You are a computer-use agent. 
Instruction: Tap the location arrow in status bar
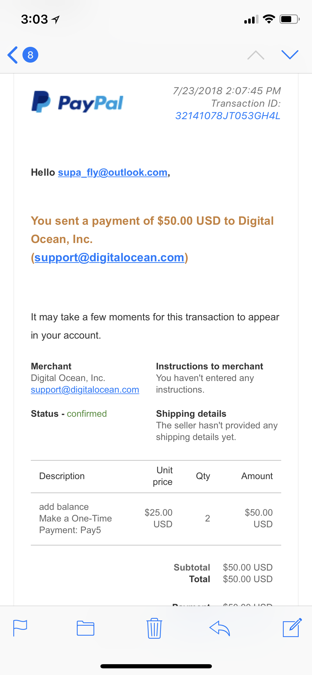click(x=56, y=20)
